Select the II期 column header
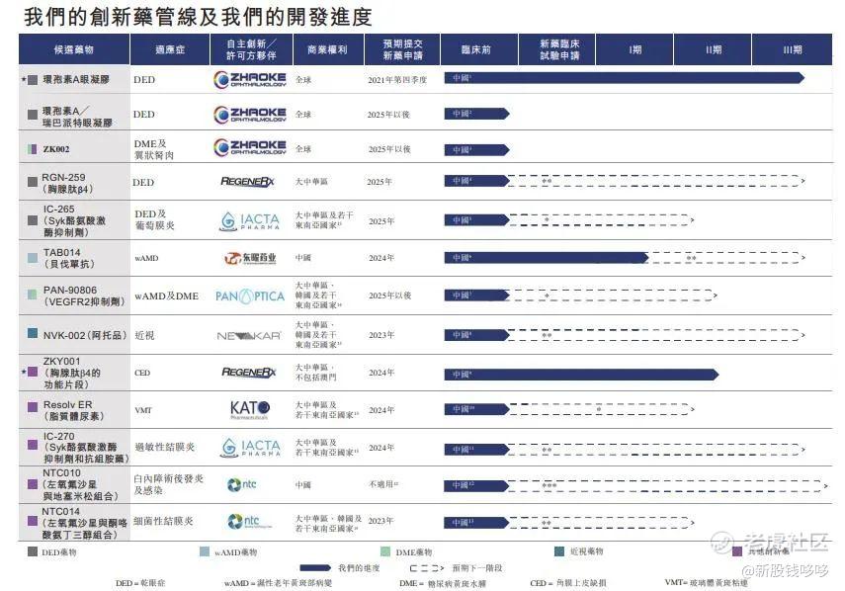This screenshot has width=845, height=591. (x=713, y=49)
